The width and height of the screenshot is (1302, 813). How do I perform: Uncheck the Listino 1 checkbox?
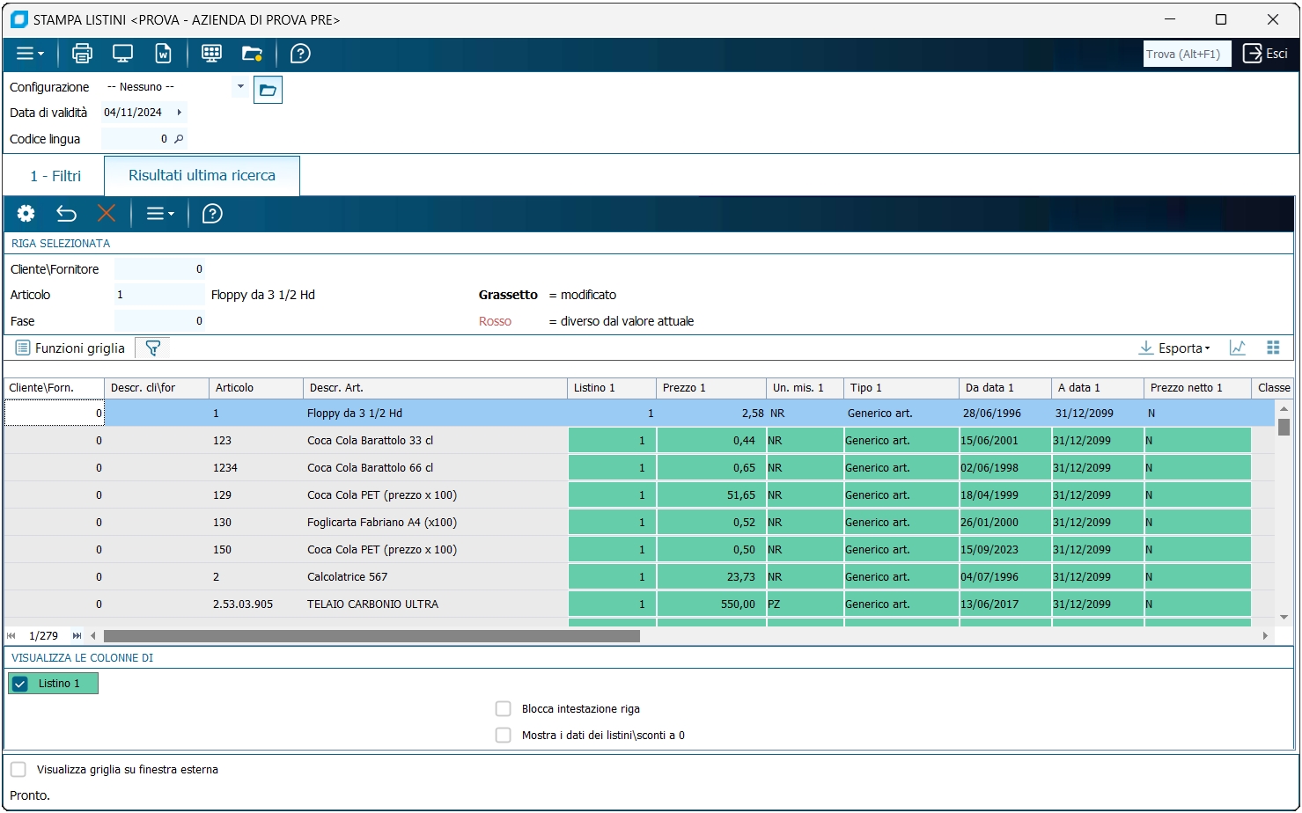[21, 684]
